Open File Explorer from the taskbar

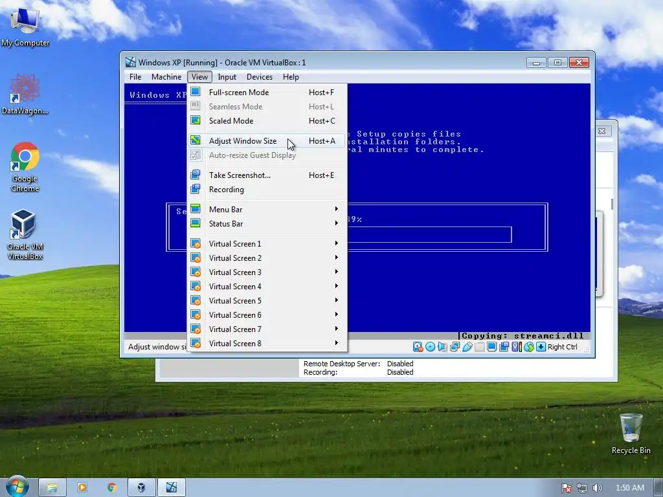pyautogui.click(x=52, y=488)
